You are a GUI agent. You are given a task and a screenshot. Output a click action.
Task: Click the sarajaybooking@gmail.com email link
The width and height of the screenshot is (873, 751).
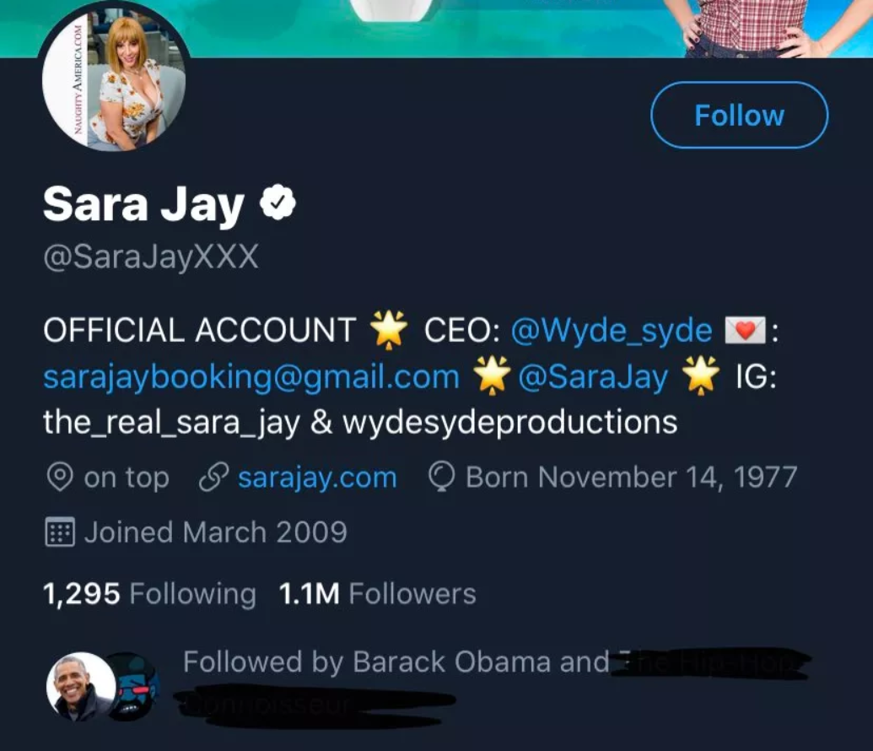point(251,377)
